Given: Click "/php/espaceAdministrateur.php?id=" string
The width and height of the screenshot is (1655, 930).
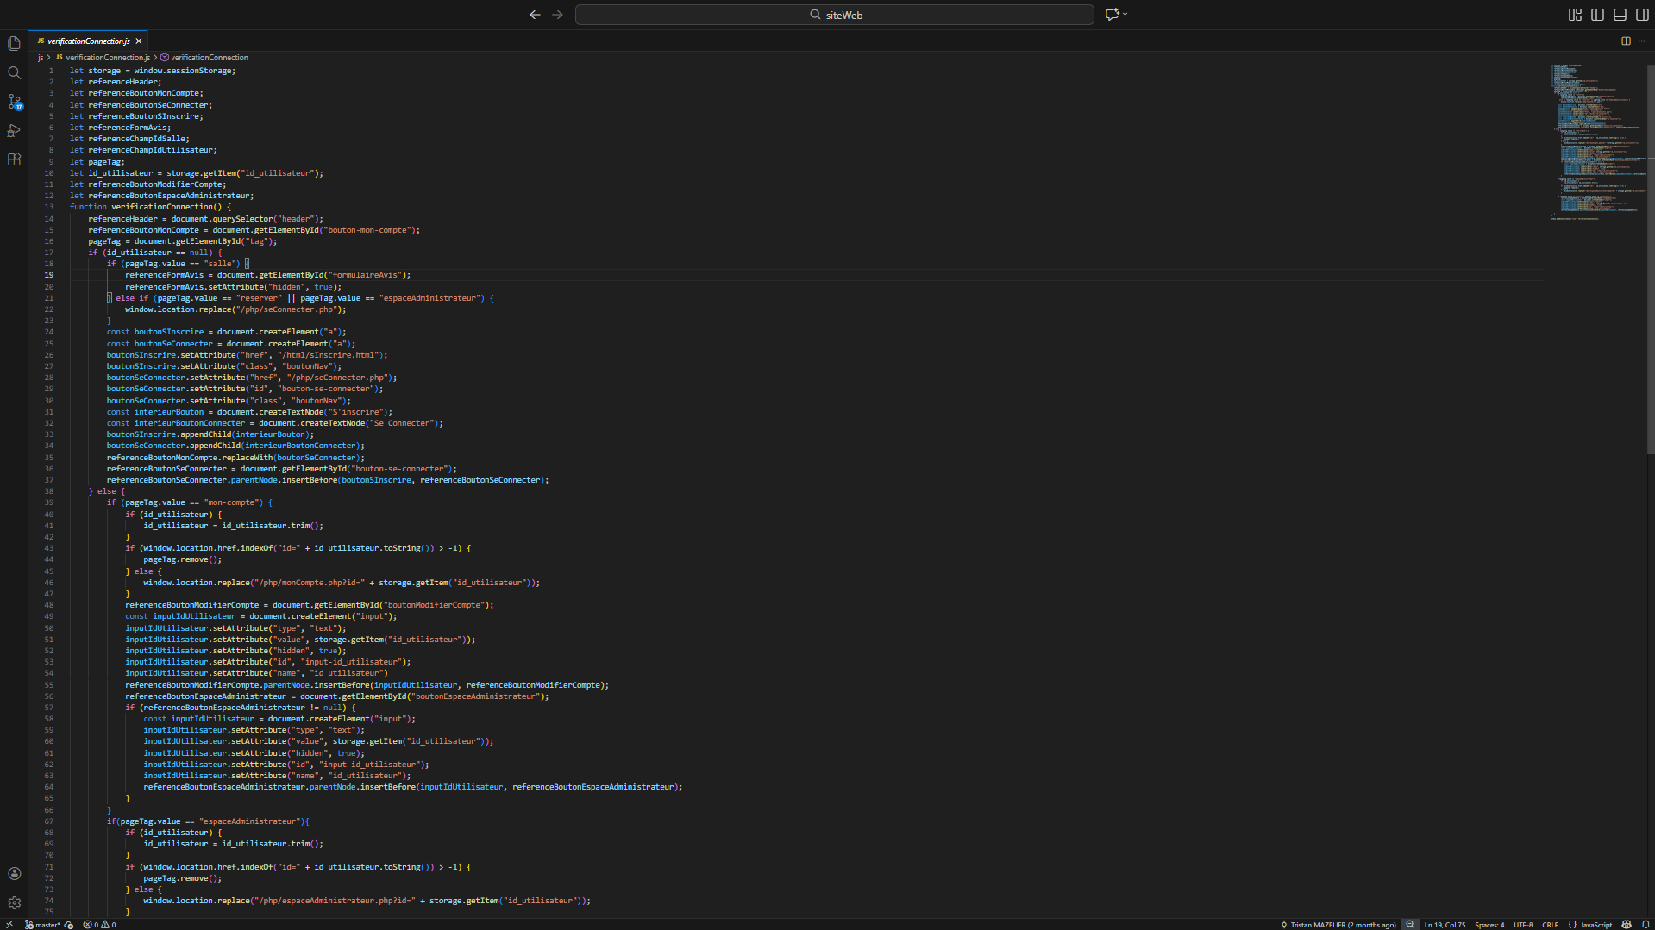Looking at the screenshot, I should tap(334, 901).
